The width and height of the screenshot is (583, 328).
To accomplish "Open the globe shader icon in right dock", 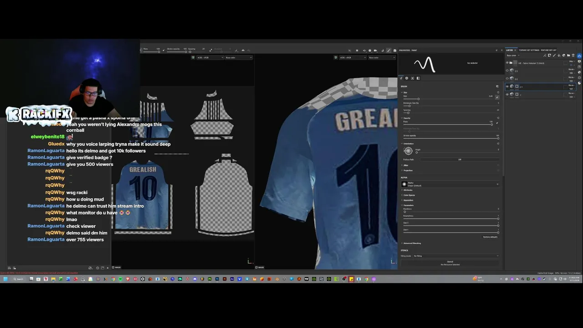I will tap(579, 72).
